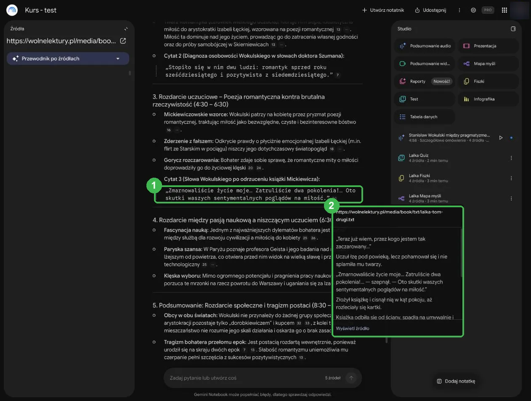Open more options for Lalka Quiz

pos(512,158)
